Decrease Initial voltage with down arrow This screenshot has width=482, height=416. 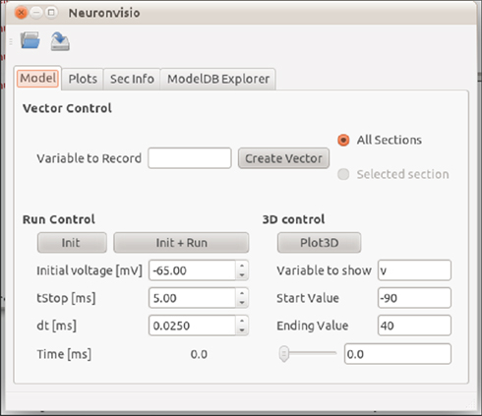pyautogui.click(x=242, y=275)
